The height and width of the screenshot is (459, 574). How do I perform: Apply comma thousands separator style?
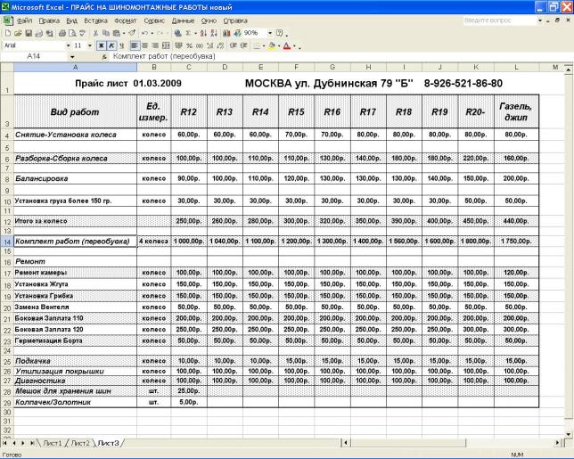click(x=200, y=45)
